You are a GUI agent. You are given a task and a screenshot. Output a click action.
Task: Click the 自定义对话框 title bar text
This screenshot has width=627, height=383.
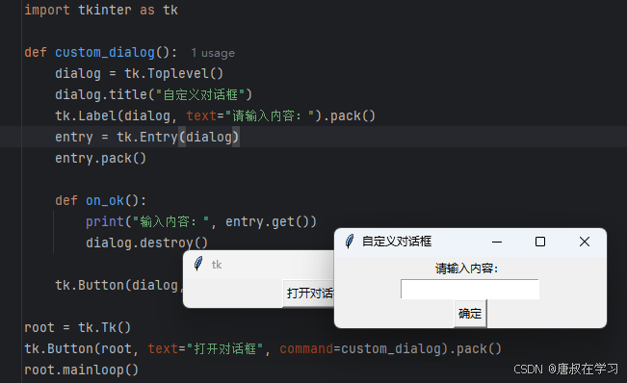397,242
